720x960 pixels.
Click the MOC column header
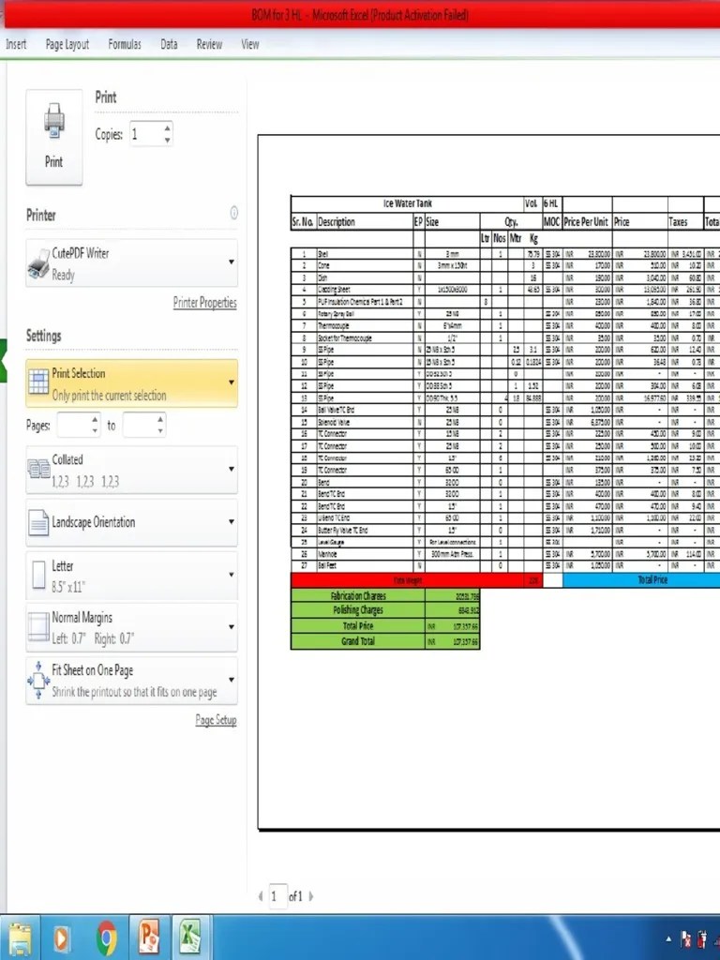pos(551,221)
